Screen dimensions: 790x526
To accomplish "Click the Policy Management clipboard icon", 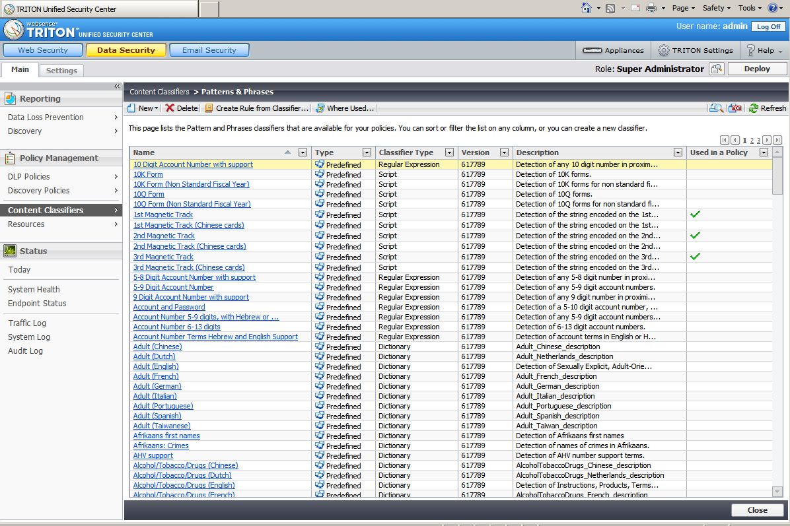I will coord(10,158).
